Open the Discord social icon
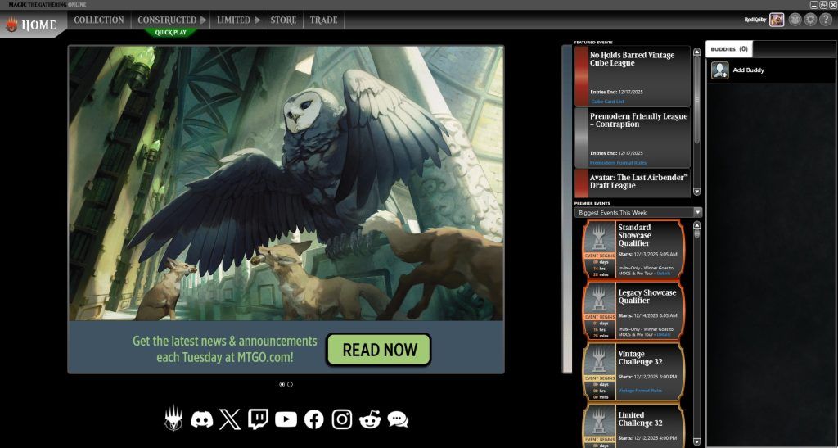The image size is (838, 448). (202, 419)
